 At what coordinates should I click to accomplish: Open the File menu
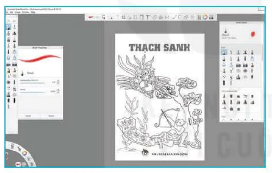coord(7,12)
